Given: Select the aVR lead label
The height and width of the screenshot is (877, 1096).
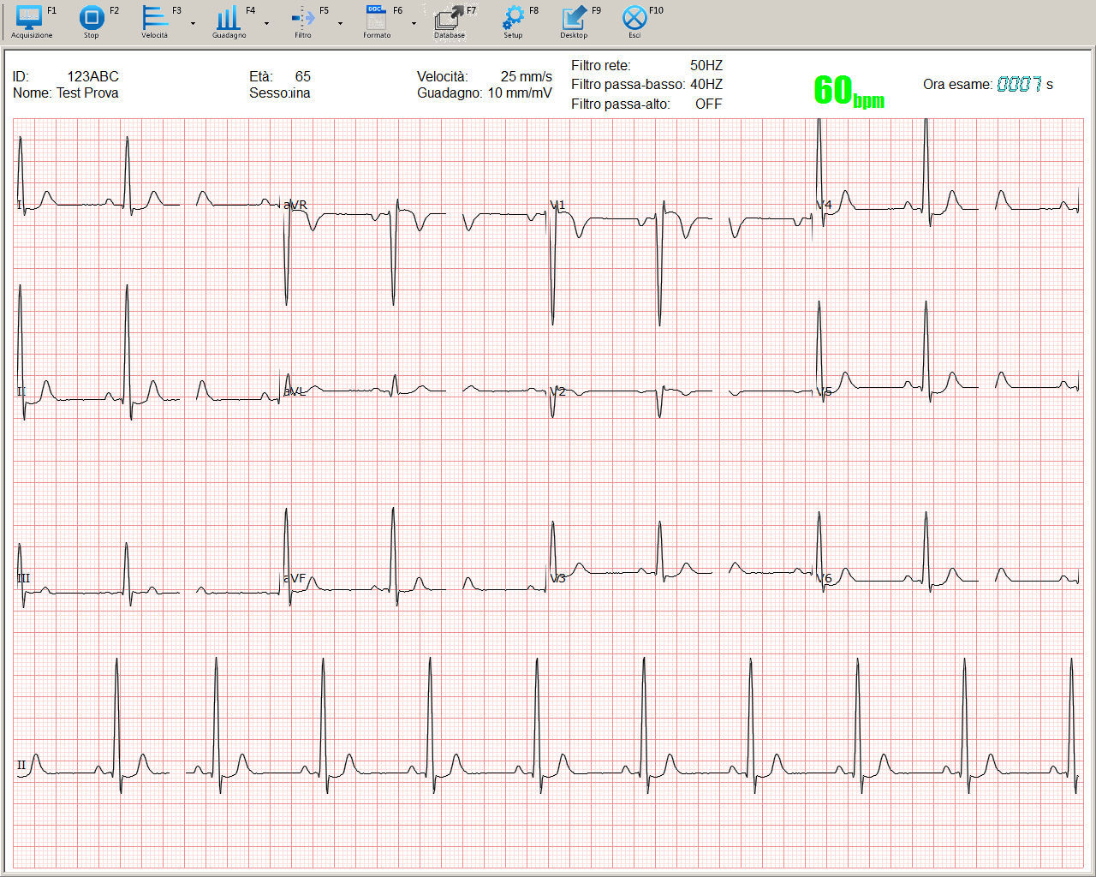Looking at the screenshot, I should click(x=295, y=205).
